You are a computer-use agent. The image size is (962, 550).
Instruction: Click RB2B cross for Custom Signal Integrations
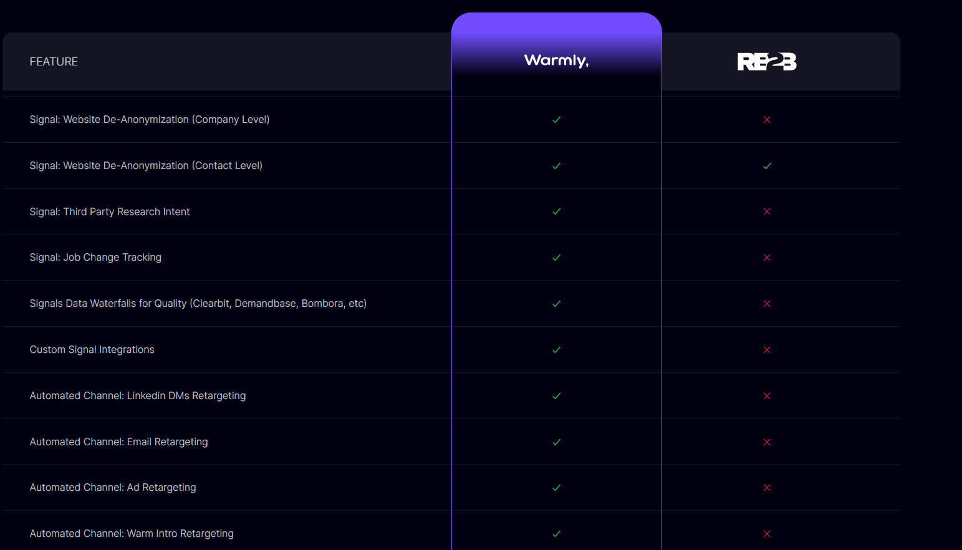767,350
